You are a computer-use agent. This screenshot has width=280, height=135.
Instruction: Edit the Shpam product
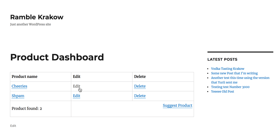pos(77,96)
